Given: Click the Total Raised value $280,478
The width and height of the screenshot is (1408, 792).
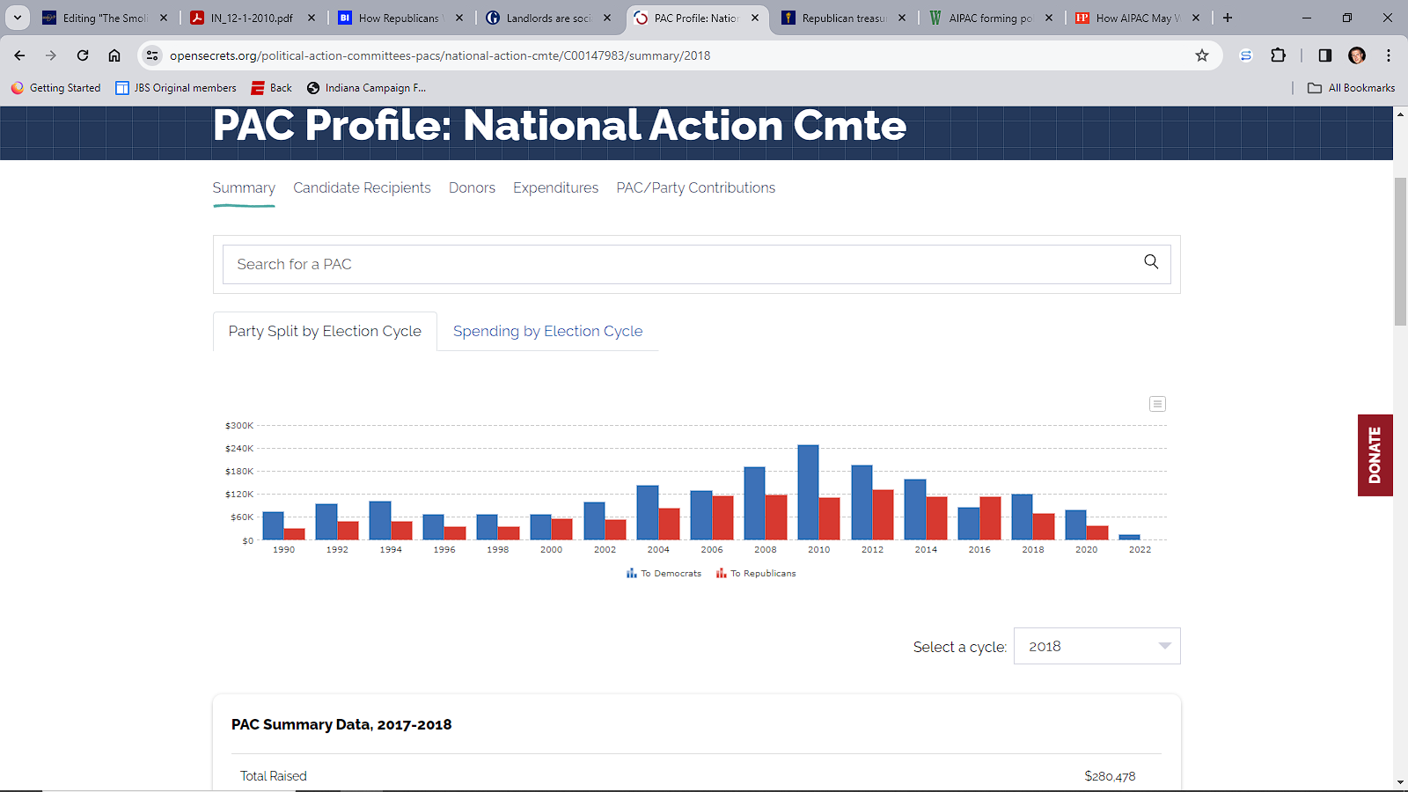Looking at the screenshot, I should [1110, 776].
